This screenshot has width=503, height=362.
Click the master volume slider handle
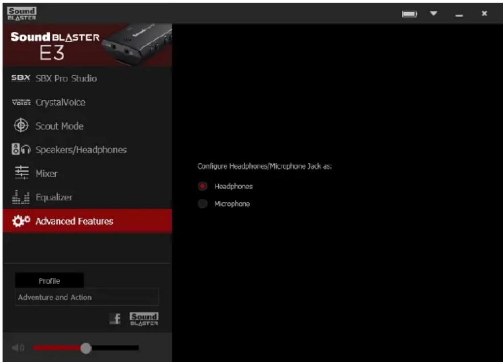pyautogui.click(x=86, y=348)
